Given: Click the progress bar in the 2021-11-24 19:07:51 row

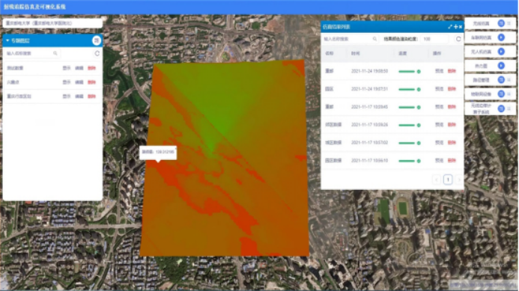Looking at the screenshot, I should point(410,89).
